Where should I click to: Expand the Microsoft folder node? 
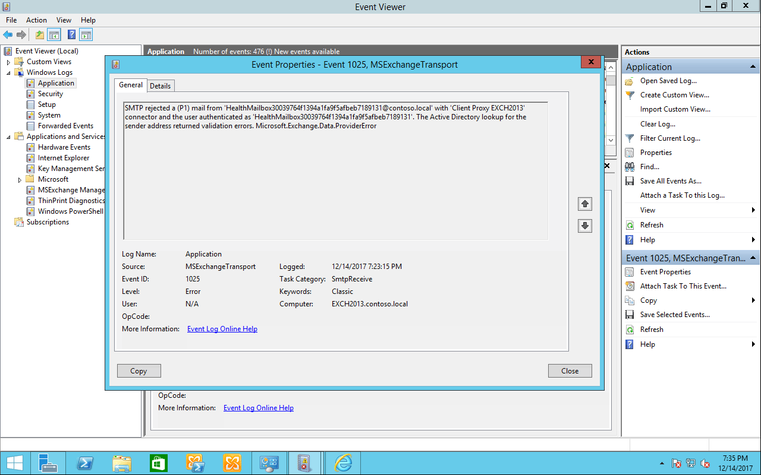pyautogui.click(x=20, y=179)
